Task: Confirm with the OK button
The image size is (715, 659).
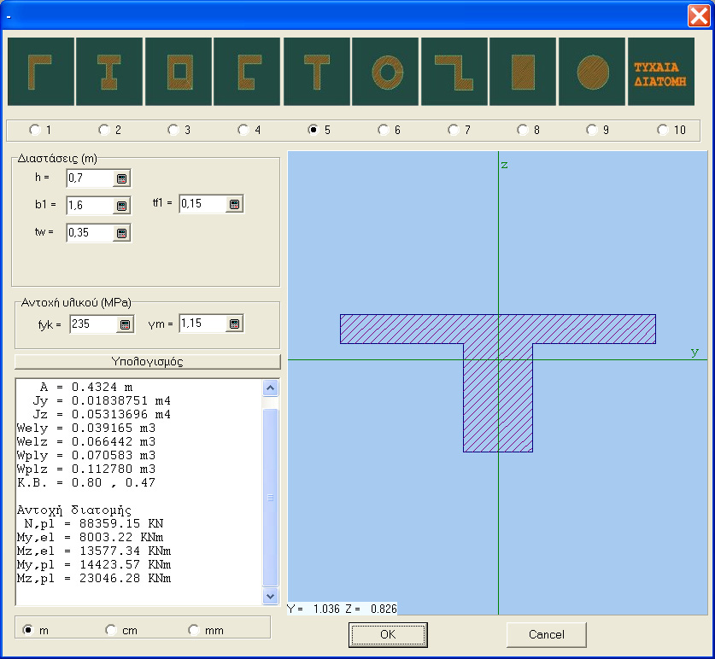Action: (x=388, y=635)
